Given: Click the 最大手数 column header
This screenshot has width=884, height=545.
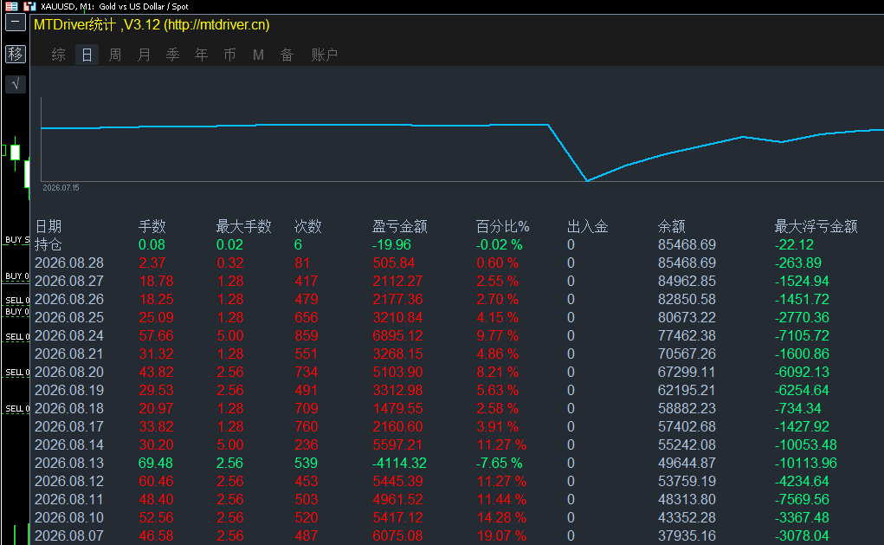Looking at the screenshot, I should pos(244,227).
